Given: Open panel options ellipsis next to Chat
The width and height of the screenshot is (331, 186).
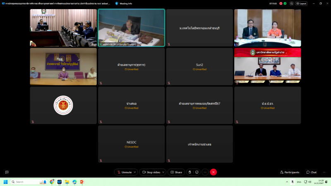Looking at the screenshot, I should click(324, 172).
